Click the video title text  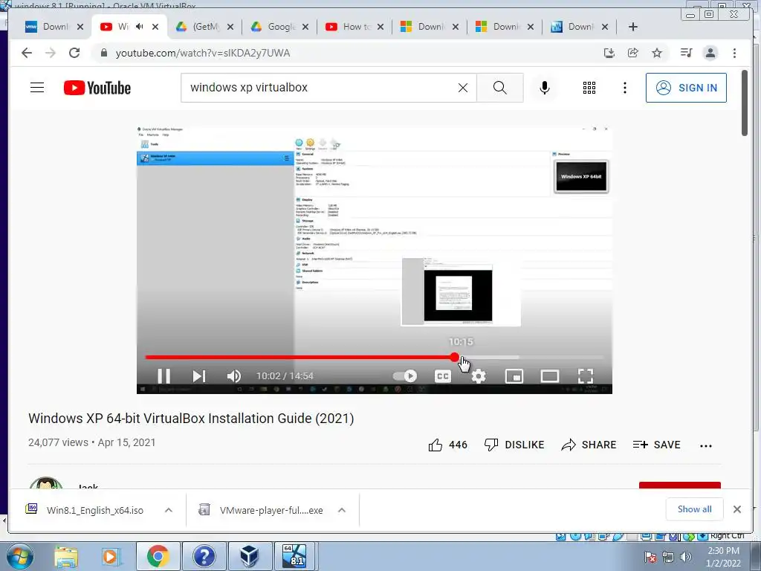[x=191, y=419]
